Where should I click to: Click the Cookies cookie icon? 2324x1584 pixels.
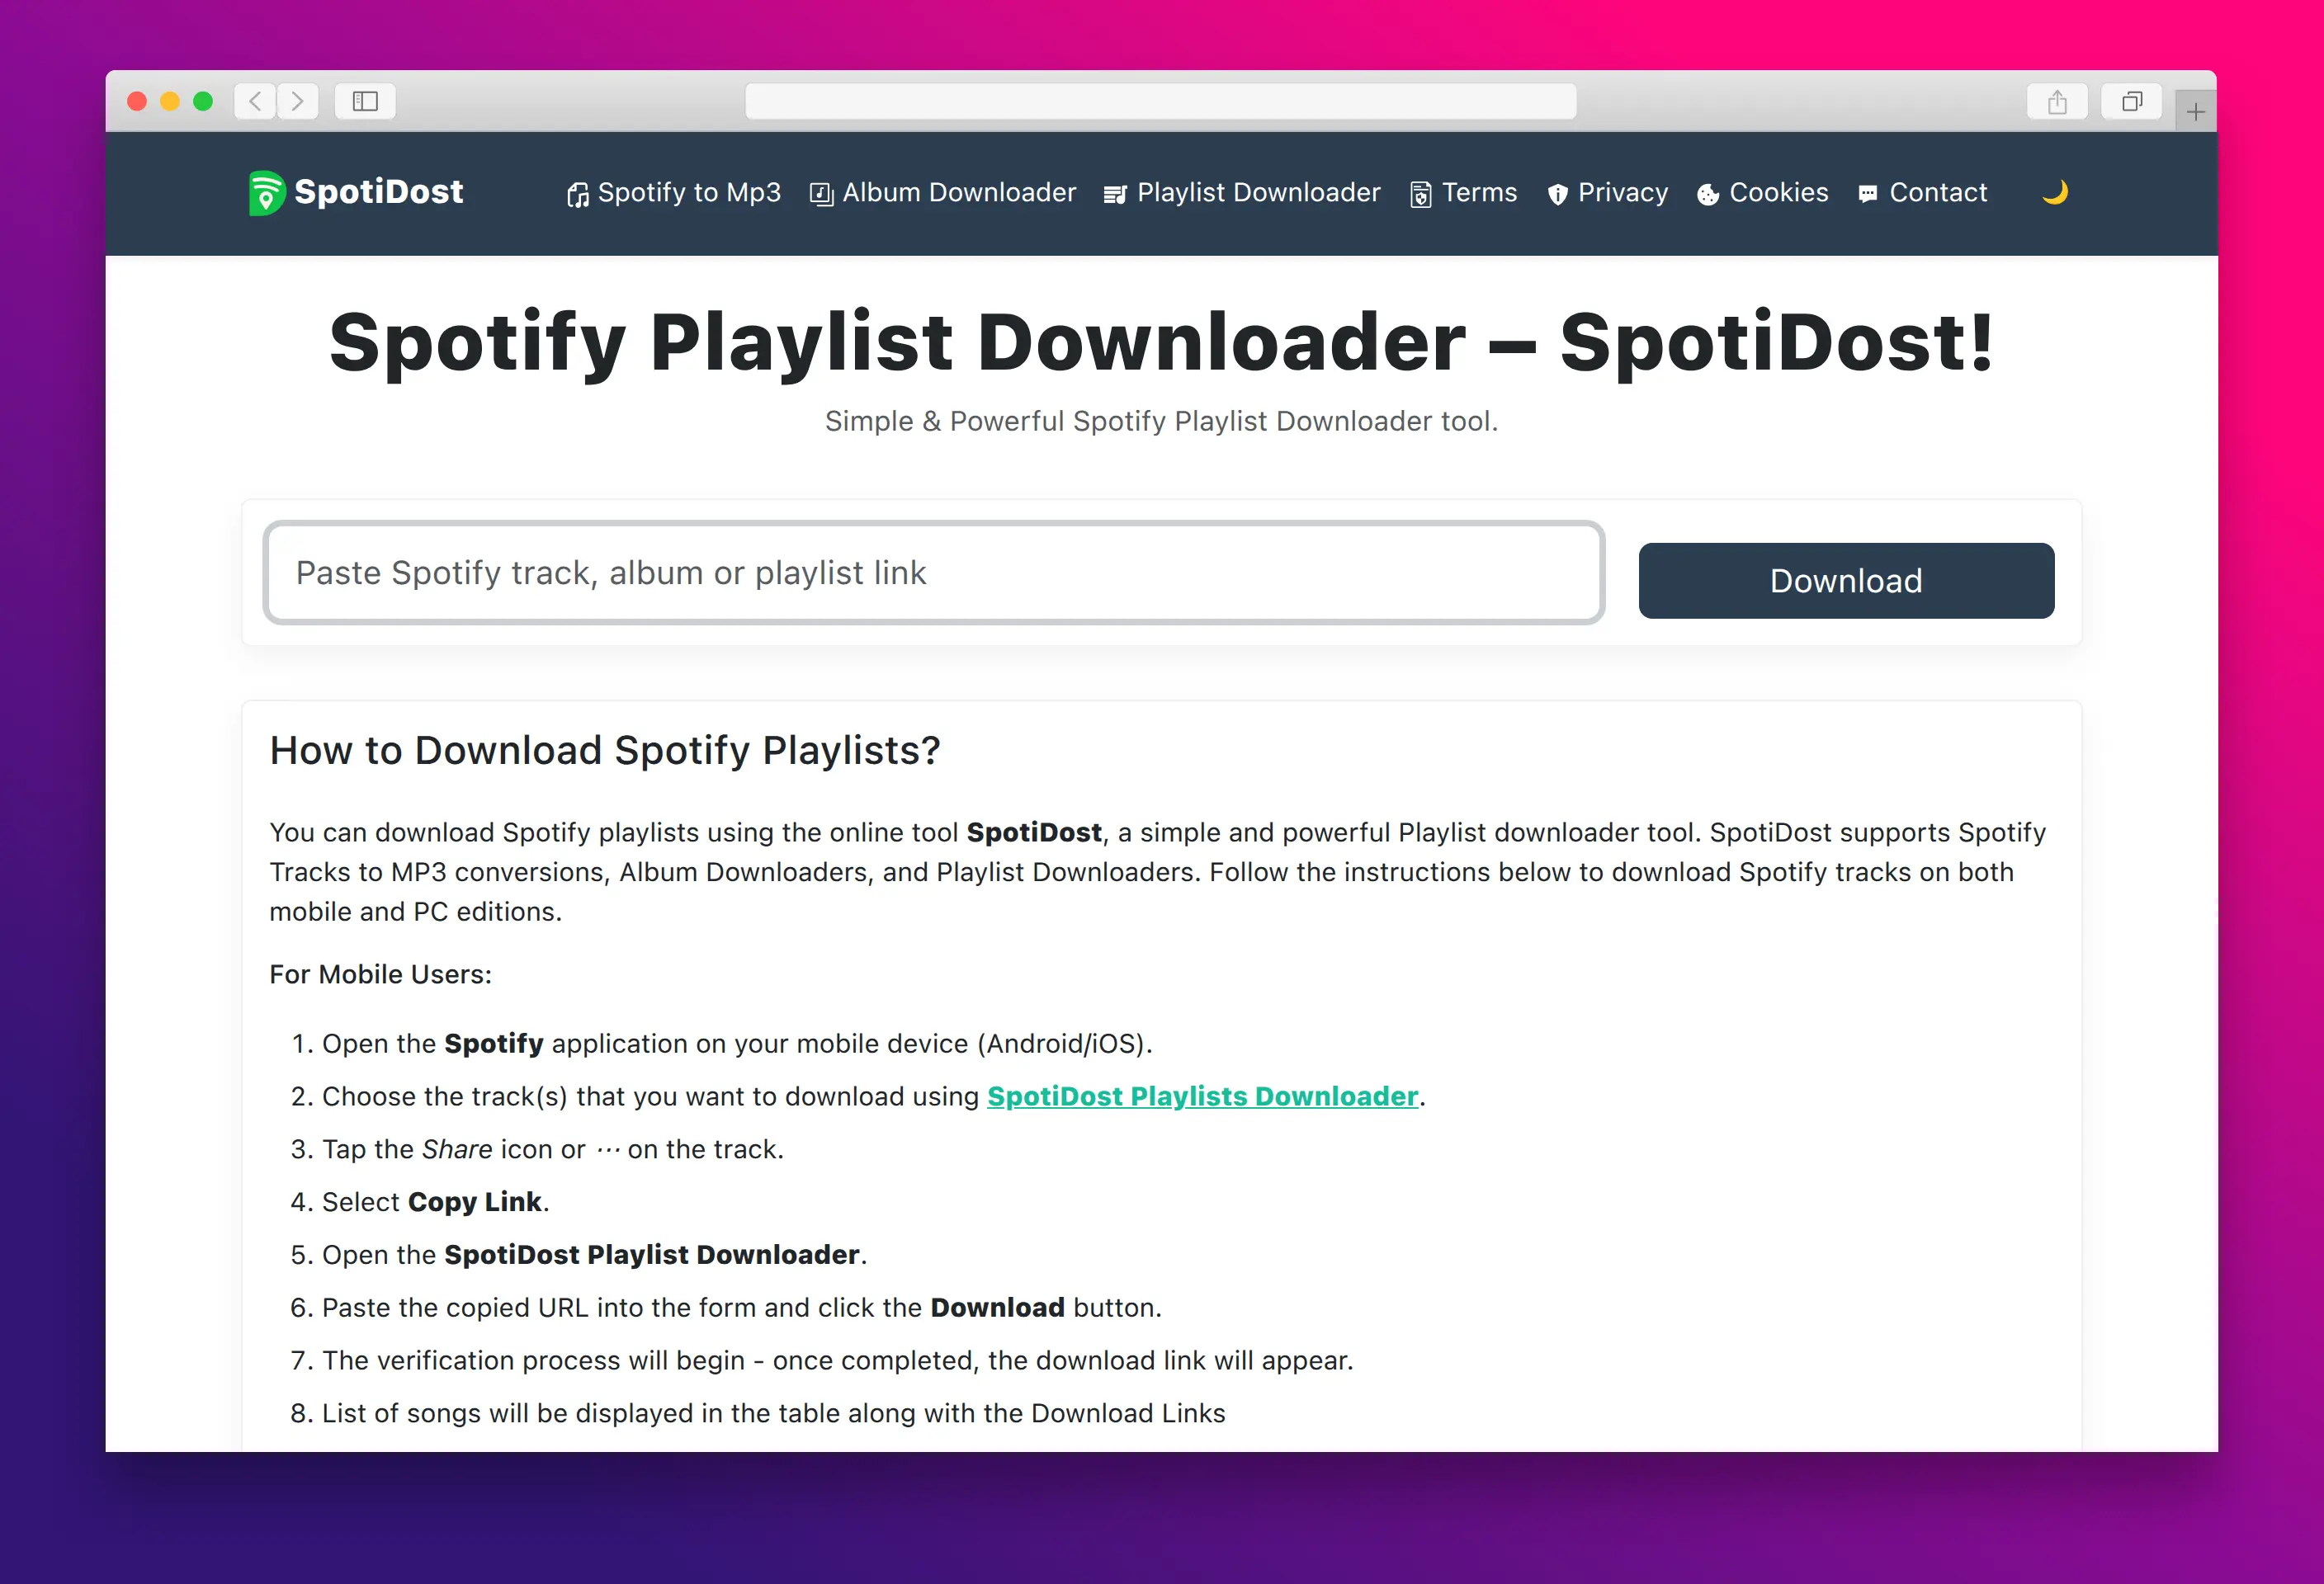click(x=1708, y=193)
